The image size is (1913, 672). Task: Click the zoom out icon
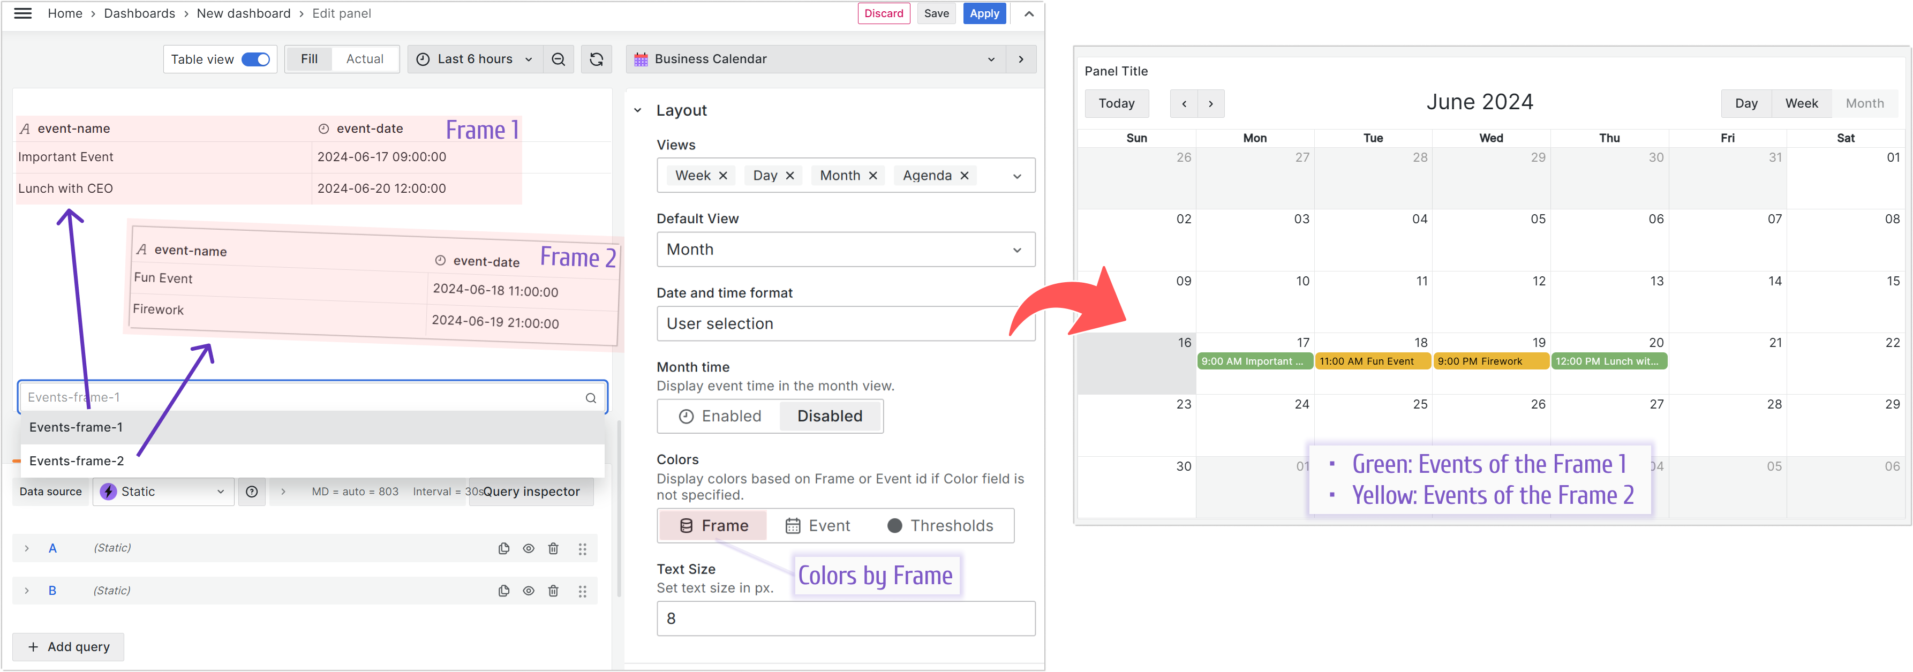point(559,58)
